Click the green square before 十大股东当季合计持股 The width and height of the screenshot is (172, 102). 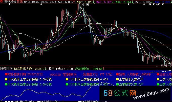6,84
